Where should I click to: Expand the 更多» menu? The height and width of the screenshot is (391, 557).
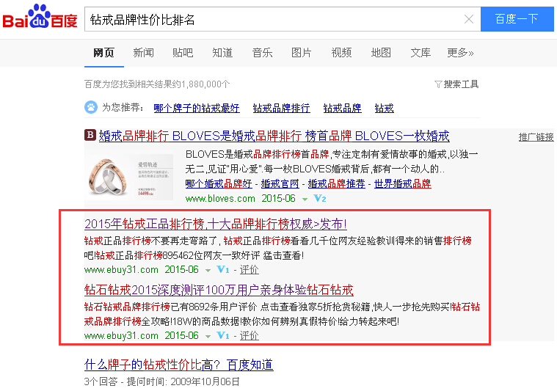pos(460,53)
